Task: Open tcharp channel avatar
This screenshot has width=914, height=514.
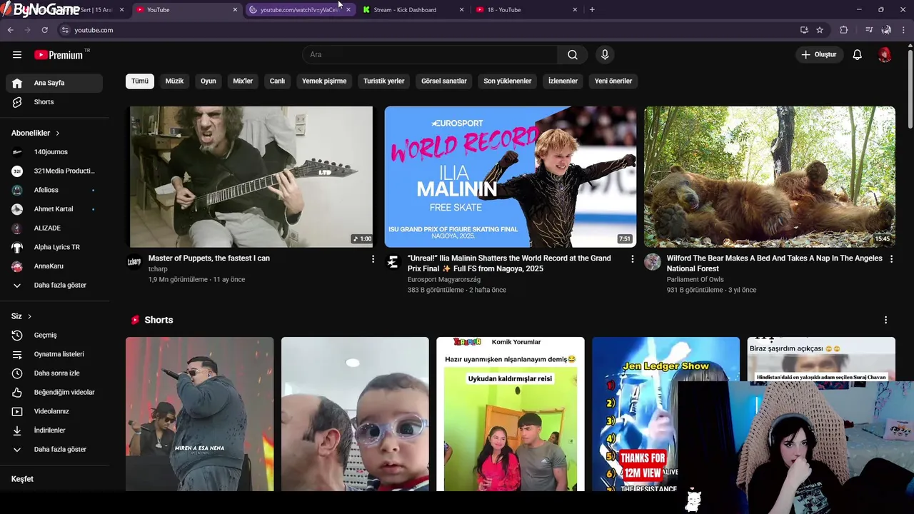Action: (134, 262)
